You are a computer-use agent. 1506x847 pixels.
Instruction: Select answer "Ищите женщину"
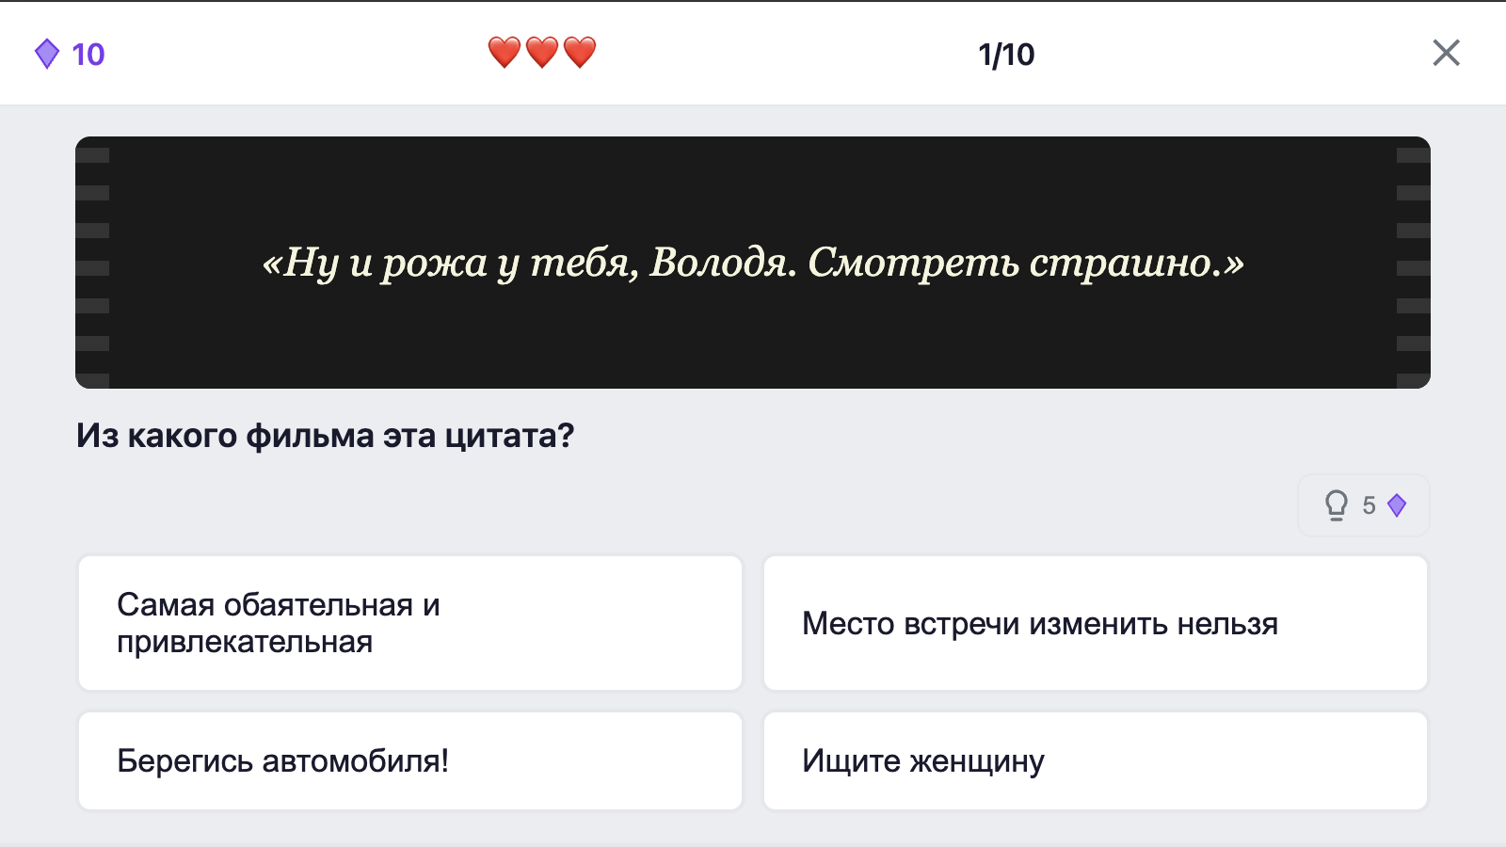click(x=1095, y=760)
